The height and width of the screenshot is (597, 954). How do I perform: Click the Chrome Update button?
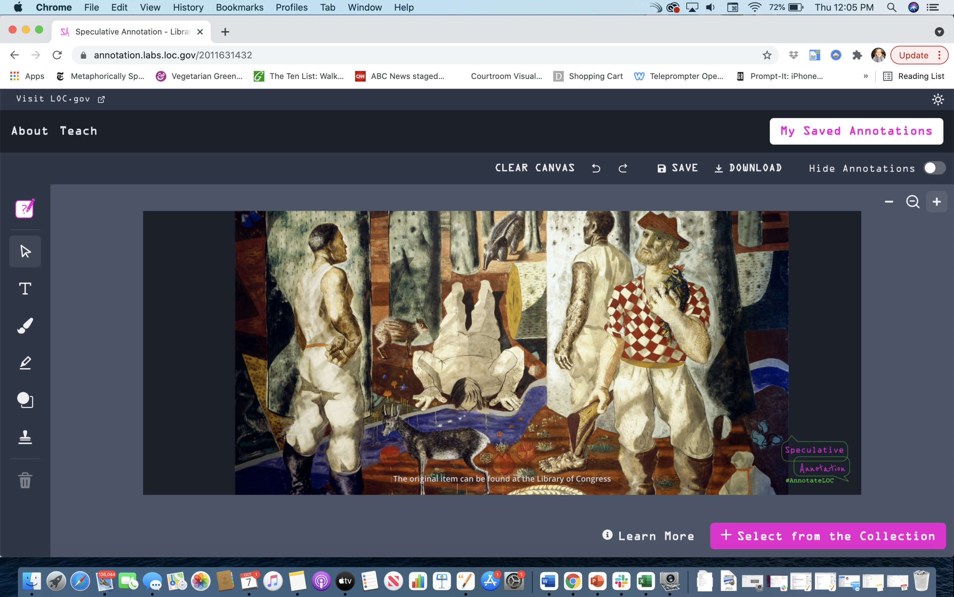pyautogui.click(x=914, y=55)
